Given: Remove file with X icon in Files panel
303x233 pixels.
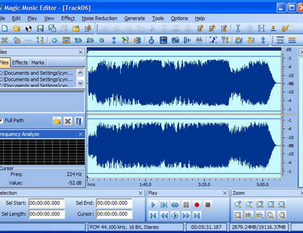Looking at the screenshot, I should tap(68, 121).
